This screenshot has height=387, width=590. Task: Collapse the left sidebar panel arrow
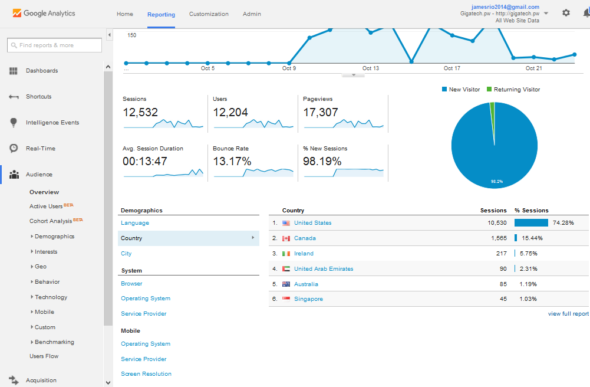click(110, 35)
